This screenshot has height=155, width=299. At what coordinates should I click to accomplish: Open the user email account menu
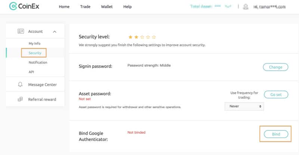click(269, 7)
